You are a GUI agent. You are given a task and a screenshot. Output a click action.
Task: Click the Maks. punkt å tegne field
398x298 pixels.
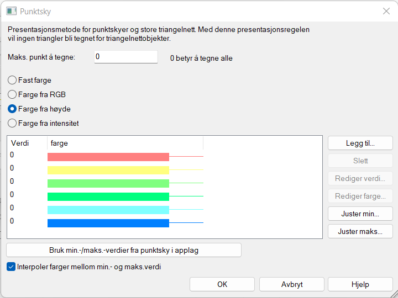click(x=126, y=57)
